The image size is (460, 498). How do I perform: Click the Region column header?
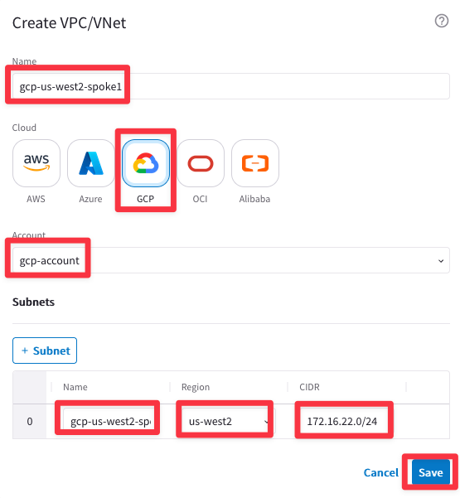click(196, 387)
